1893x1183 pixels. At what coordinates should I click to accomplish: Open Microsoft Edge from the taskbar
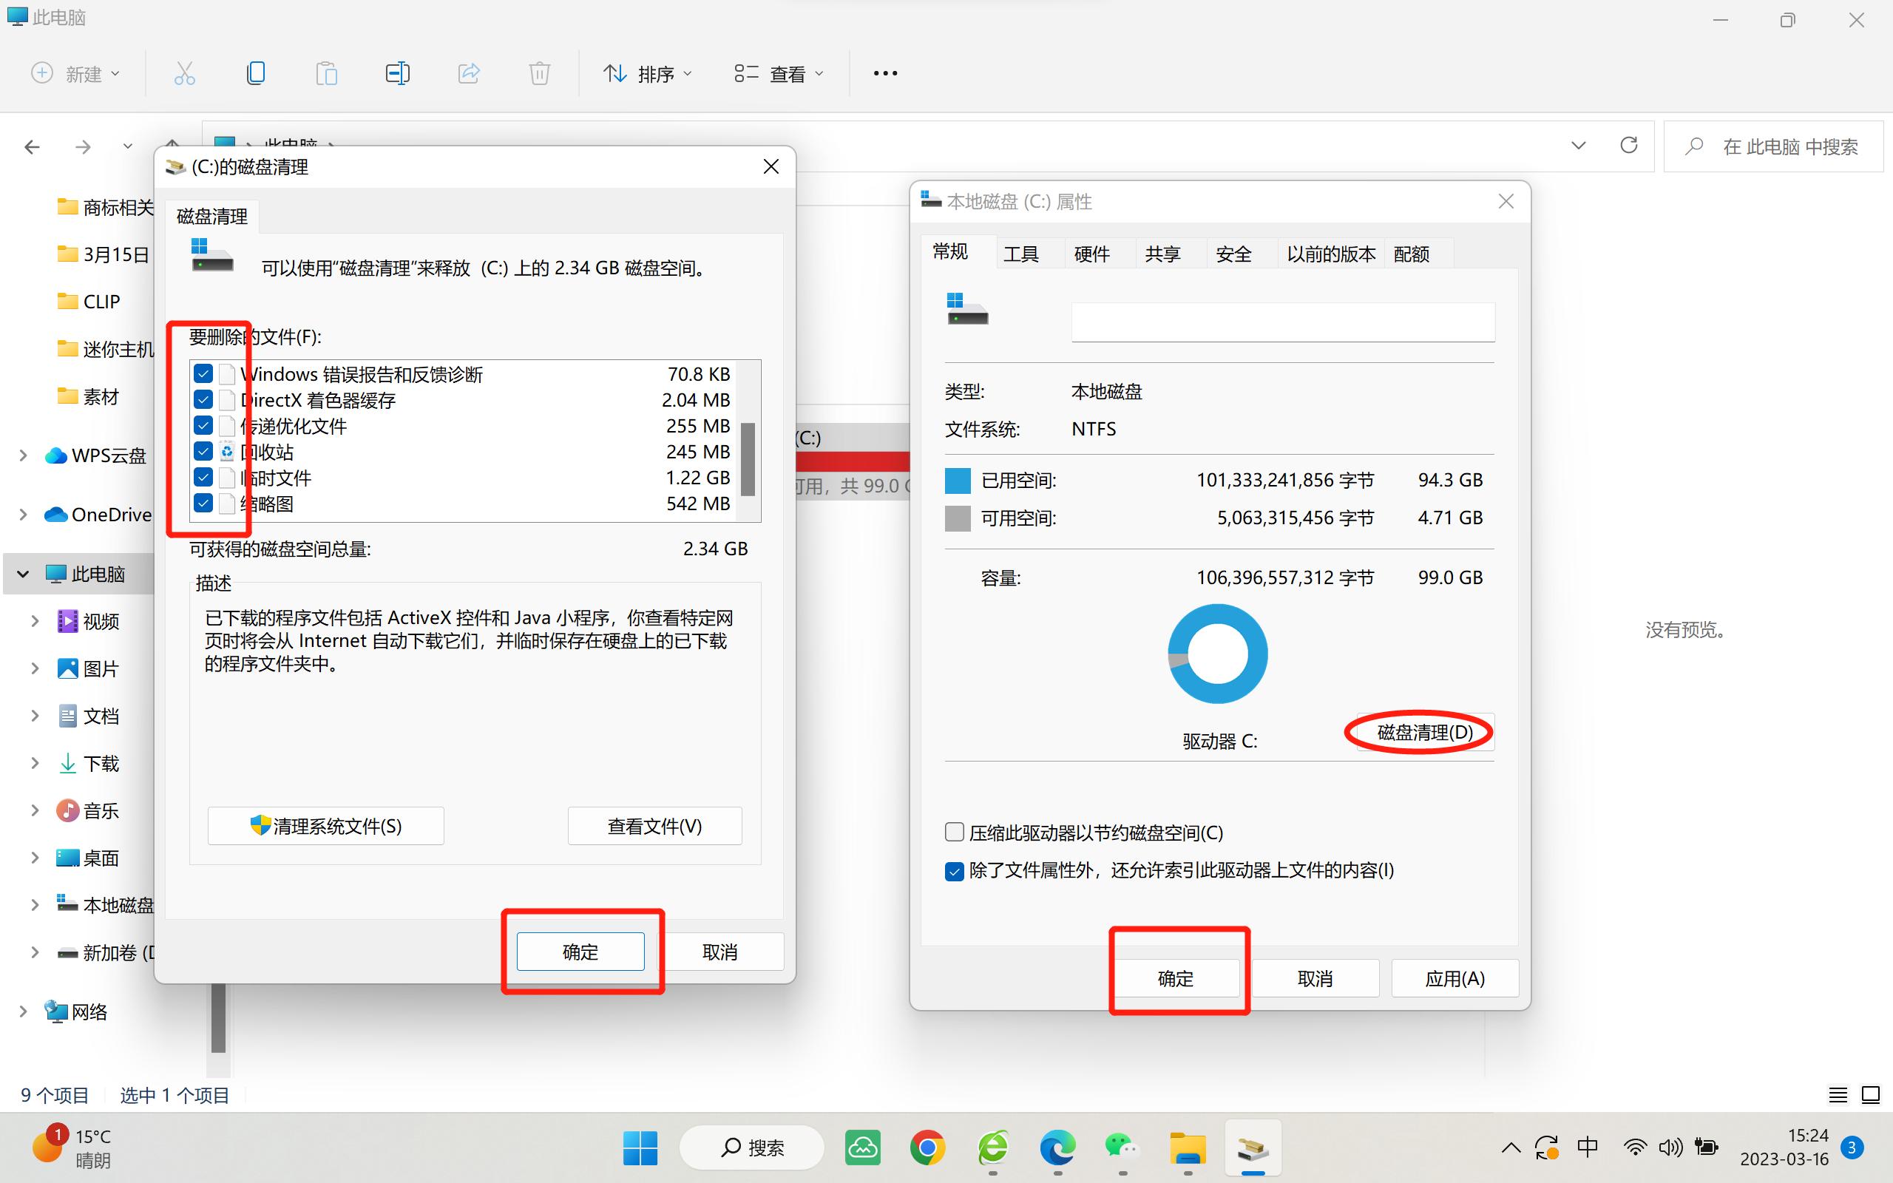click(x=1057, y=1147)
